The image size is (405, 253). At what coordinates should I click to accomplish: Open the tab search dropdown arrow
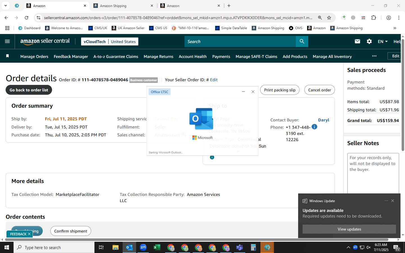point(6,6)
